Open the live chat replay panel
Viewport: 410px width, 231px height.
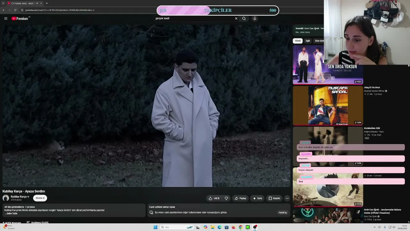[x=283, y=212]
